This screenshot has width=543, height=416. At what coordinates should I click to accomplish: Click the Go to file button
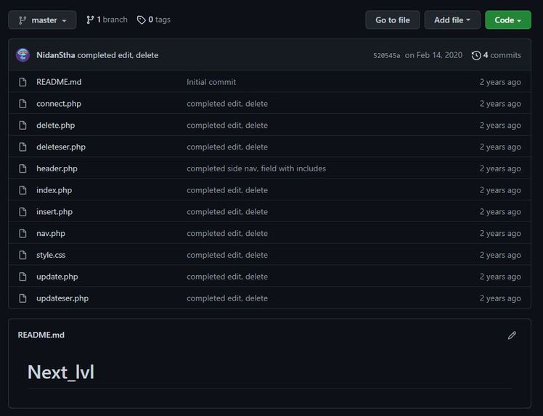392,20
